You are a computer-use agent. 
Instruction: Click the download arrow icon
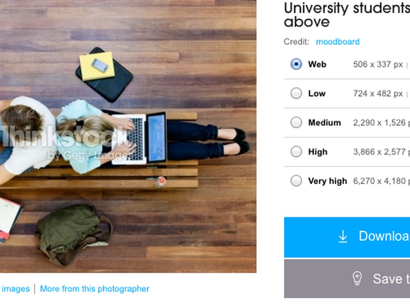point(343,237)
